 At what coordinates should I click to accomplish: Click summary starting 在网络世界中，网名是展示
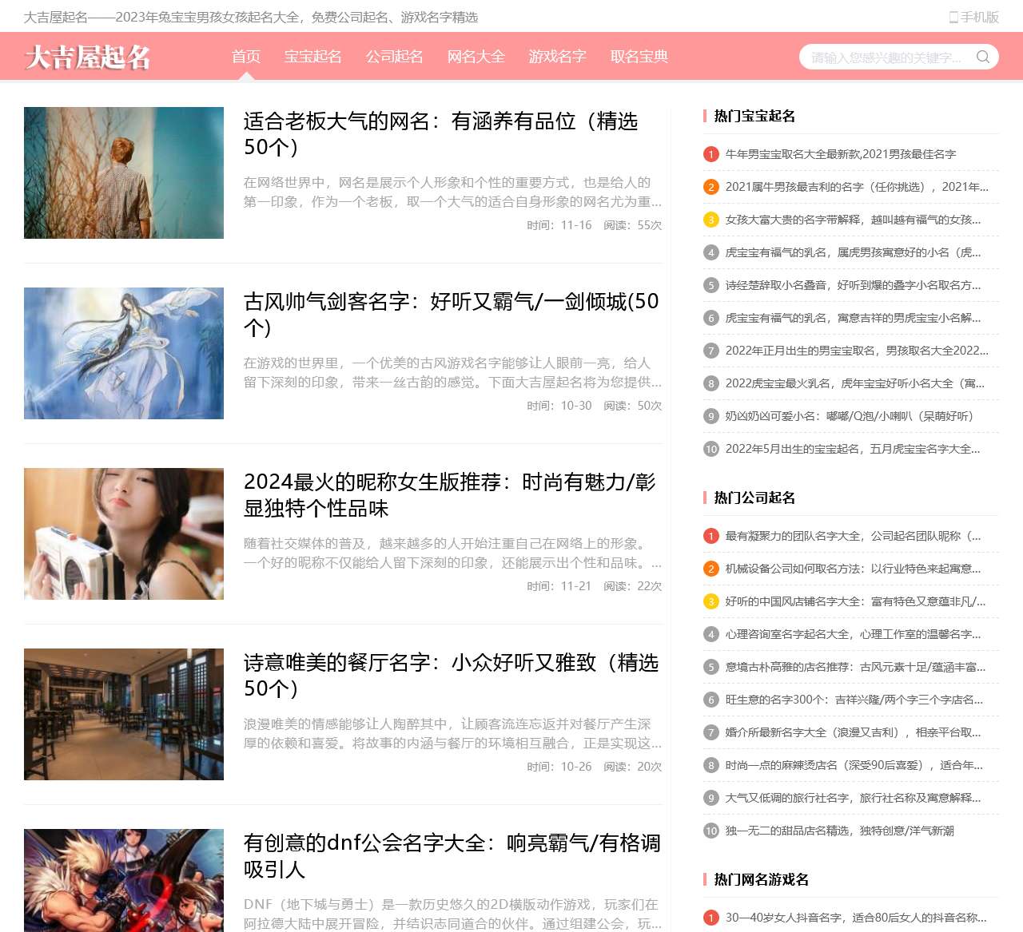click(x=452, y=192)
